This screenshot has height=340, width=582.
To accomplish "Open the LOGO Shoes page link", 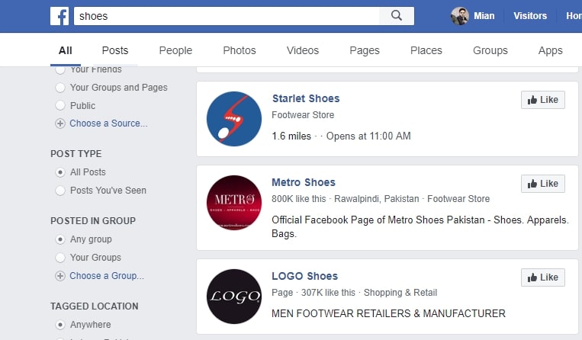I will point(304,276).
